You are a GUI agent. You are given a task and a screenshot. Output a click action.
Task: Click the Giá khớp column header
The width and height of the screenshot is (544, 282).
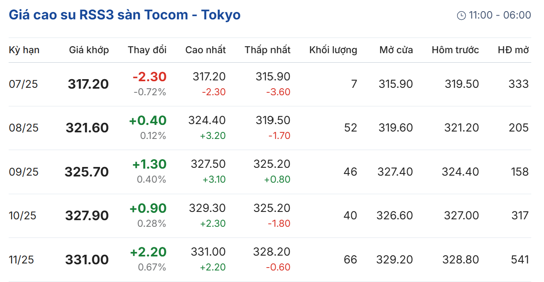pyautogui.click(x=89, y=50)
